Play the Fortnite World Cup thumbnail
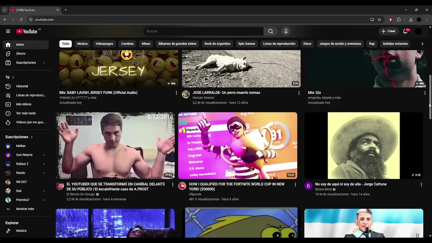The image size is (432, 243). 238,145
